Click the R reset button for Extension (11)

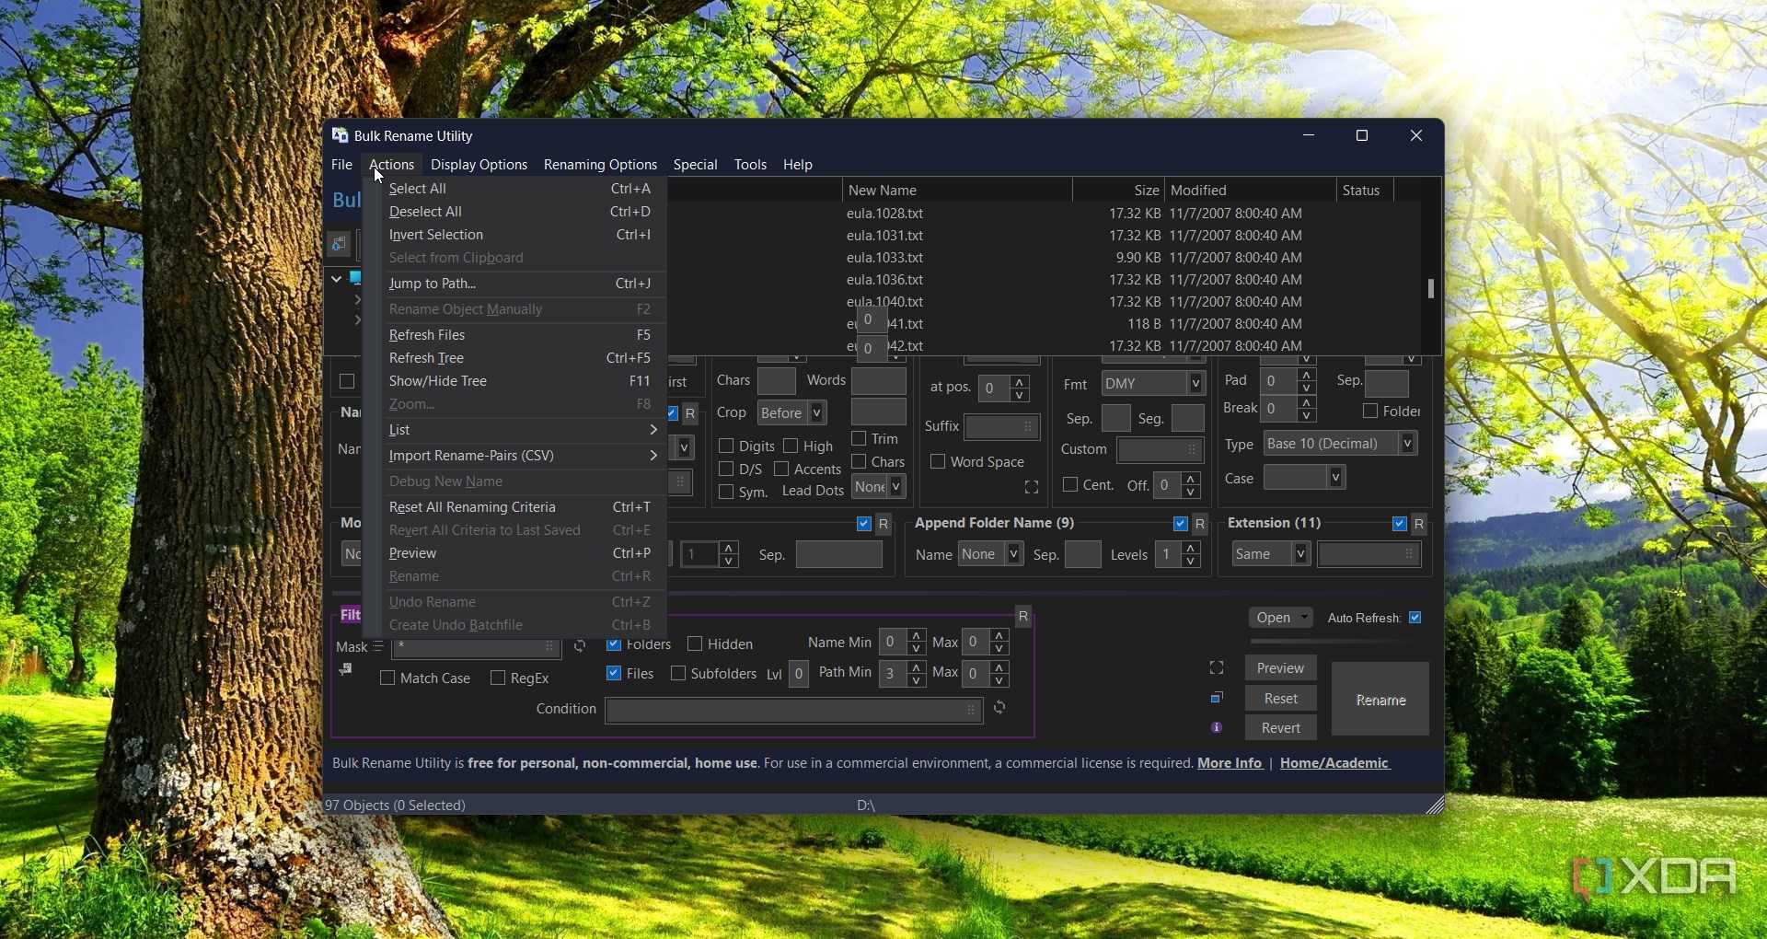click(x=1419, y=524)
